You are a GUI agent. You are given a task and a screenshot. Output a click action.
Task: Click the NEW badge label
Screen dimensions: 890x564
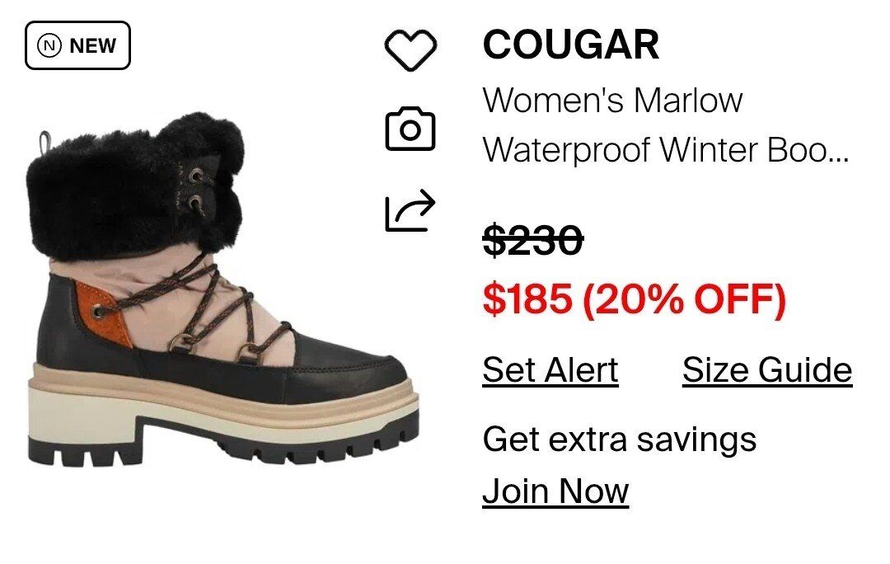77,45
